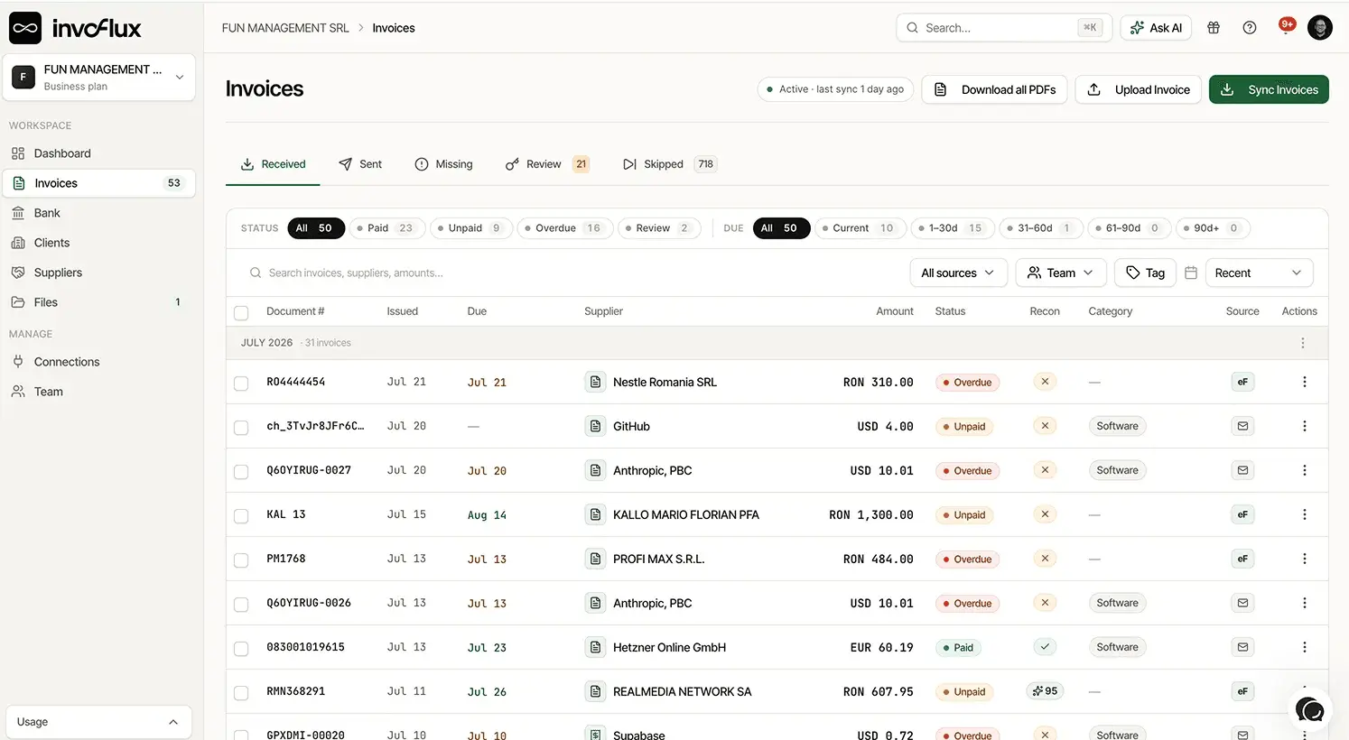This screenshot has height=740, width=1349.
Task: Filter due by 1-30d
Action: click(x=953, y=228)
